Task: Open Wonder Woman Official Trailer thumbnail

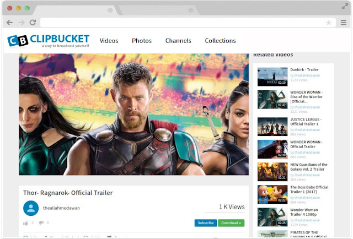Action: [x=272, y=149]
